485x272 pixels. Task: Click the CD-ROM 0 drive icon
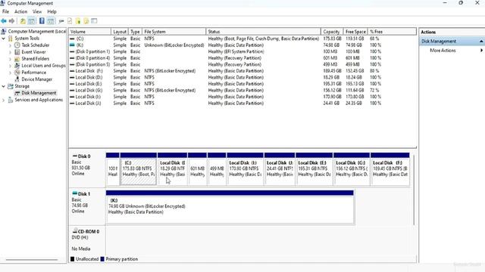(x=74, y=230)
